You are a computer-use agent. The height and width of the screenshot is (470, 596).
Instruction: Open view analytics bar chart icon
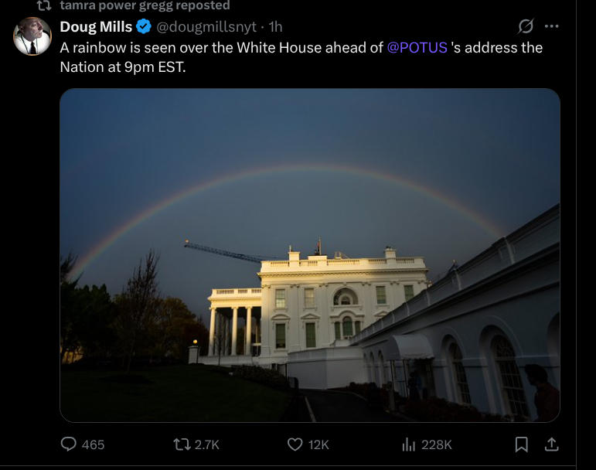click(x=409, y=444)
